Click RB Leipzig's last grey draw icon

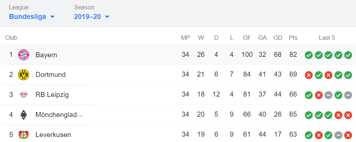[x=348, y=95]
